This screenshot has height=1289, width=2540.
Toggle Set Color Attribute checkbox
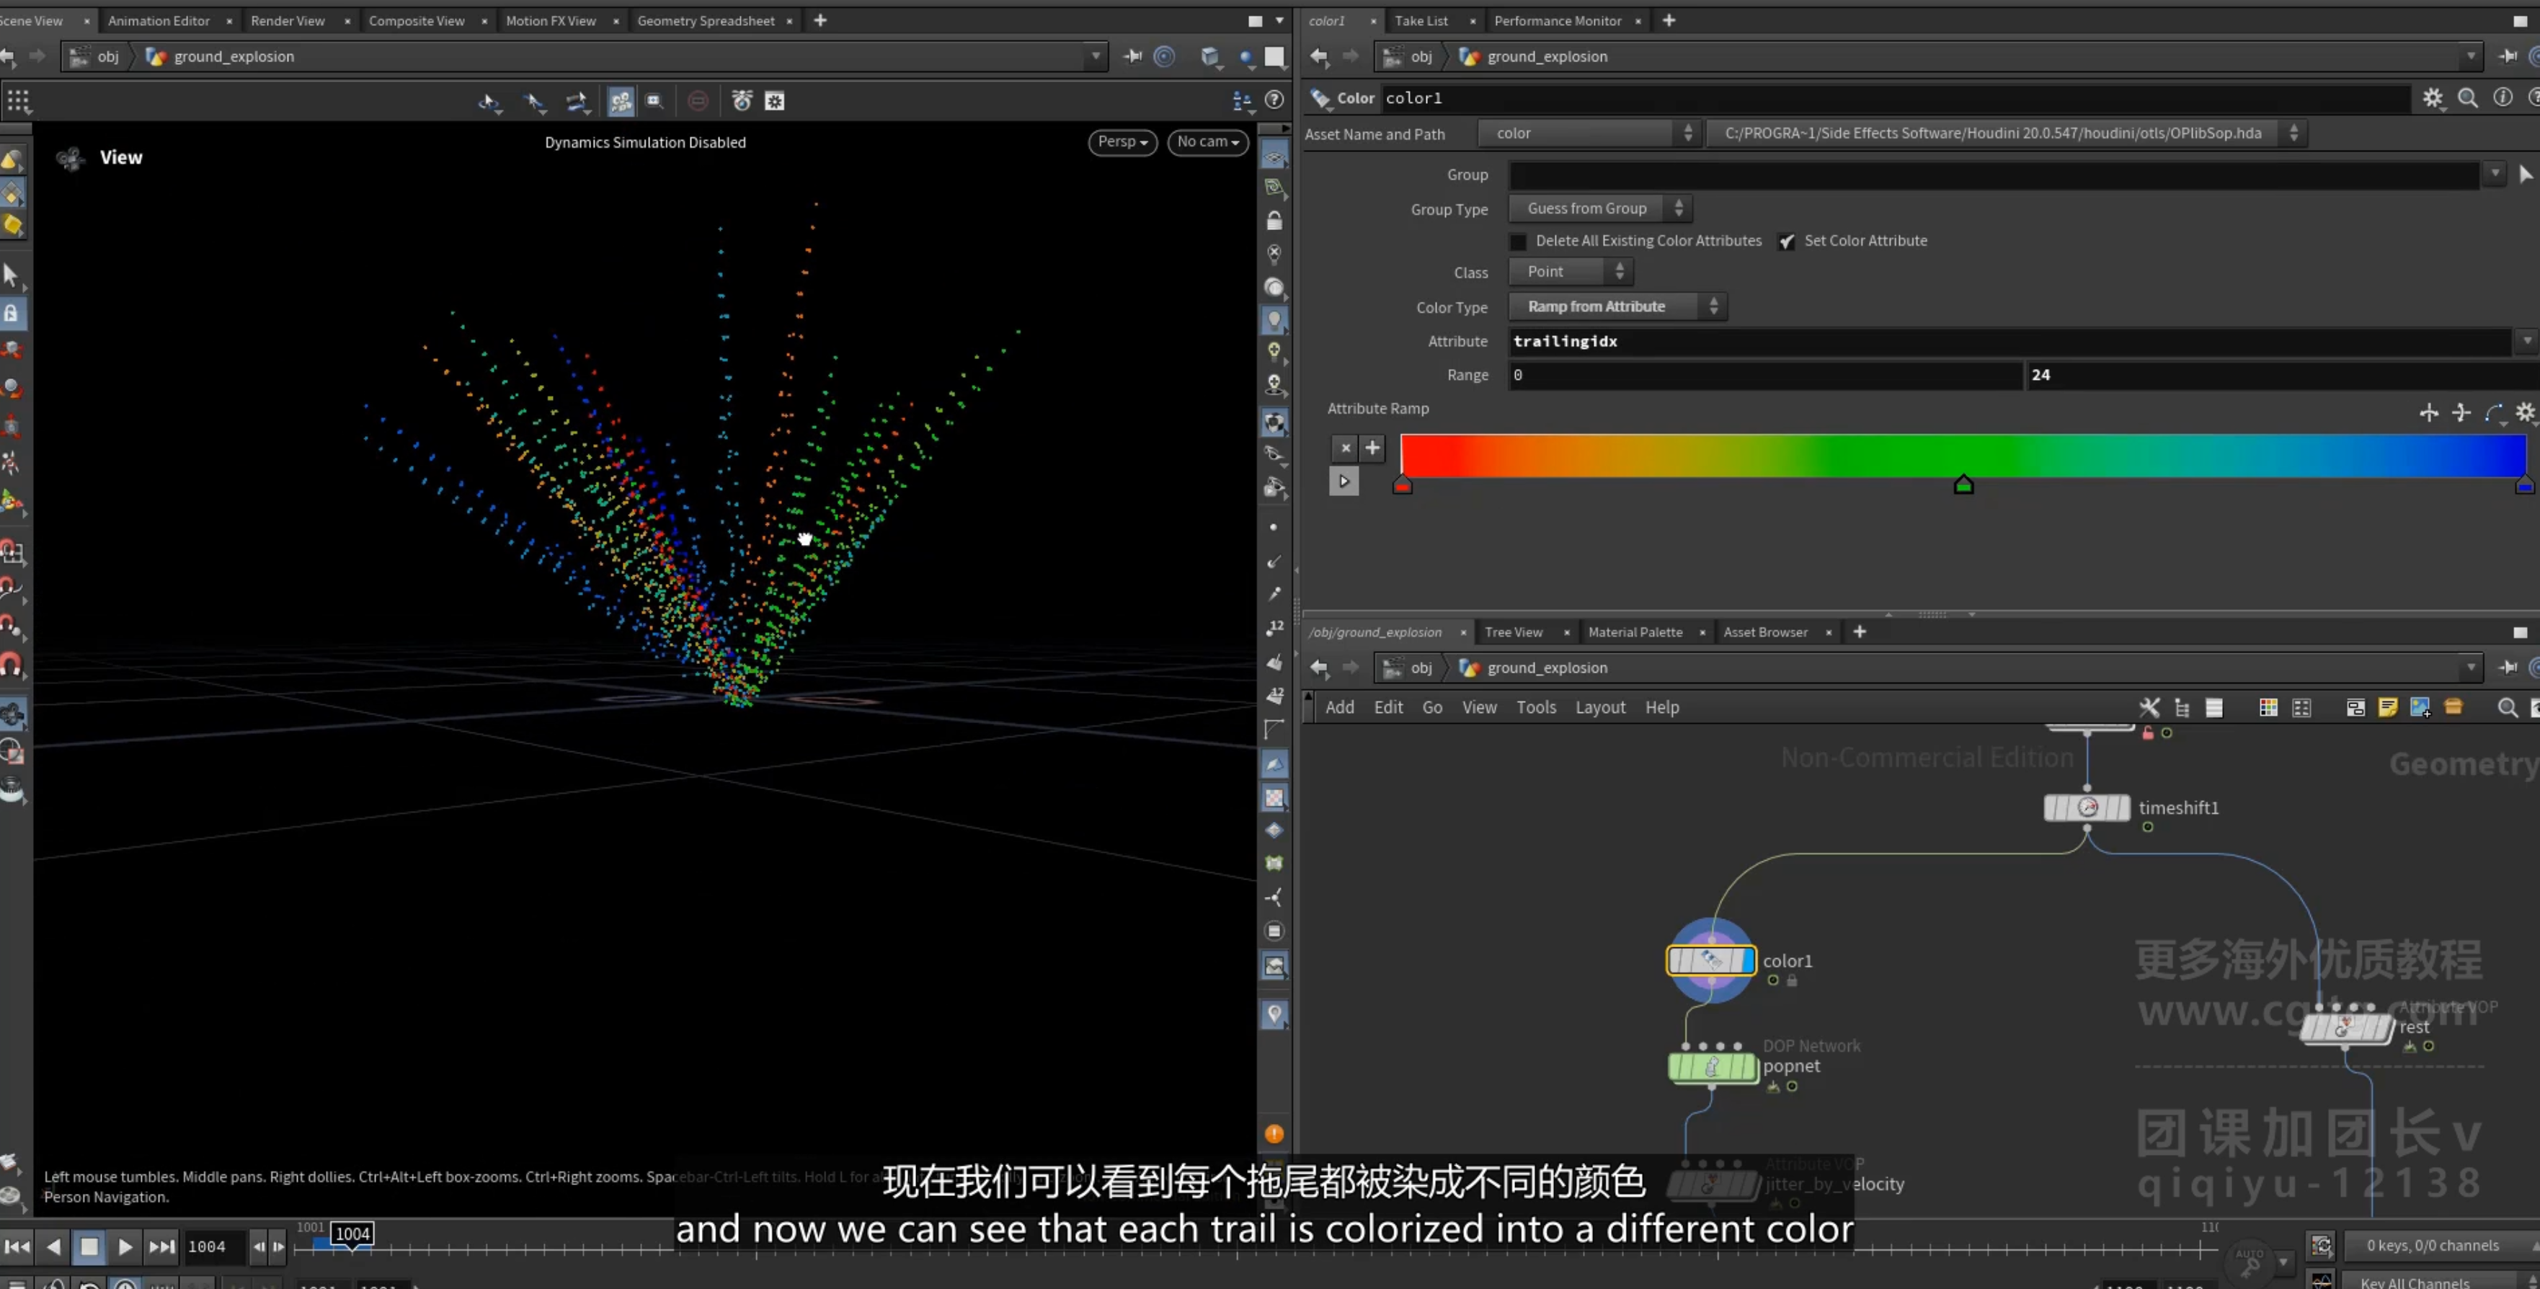[1787, 241]
